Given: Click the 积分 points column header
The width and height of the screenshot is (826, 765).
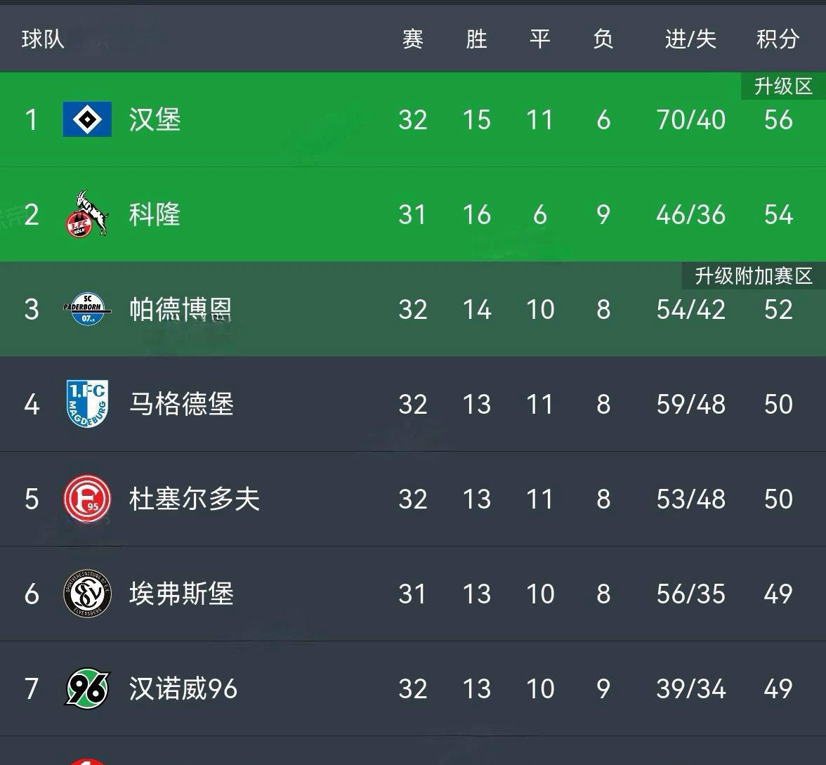Looking at the screenshot, I should click(778, 39).
